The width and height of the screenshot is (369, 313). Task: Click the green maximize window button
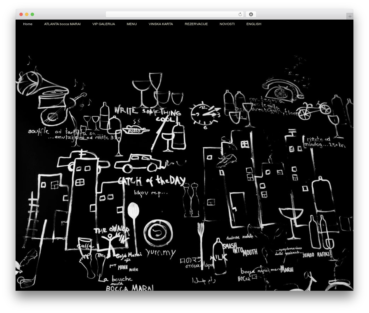[32, 14]
